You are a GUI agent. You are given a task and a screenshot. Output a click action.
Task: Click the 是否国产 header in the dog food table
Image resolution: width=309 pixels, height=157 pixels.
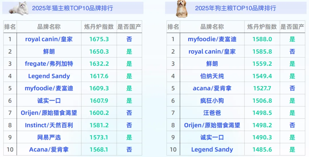point(292,27)
